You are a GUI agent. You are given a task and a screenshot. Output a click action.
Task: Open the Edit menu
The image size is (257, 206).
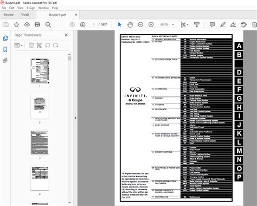coord(12,8)
